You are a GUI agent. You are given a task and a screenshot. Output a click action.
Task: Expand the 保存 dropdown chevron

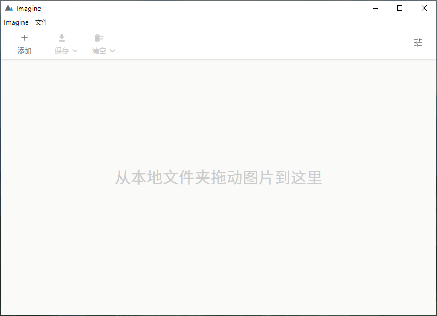[x=75, y=51]
